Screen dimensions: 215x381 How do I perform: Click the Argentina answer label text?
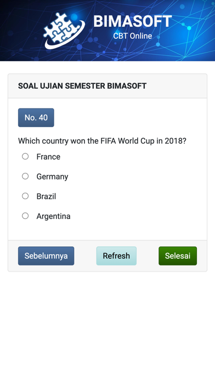click(54, 216)
